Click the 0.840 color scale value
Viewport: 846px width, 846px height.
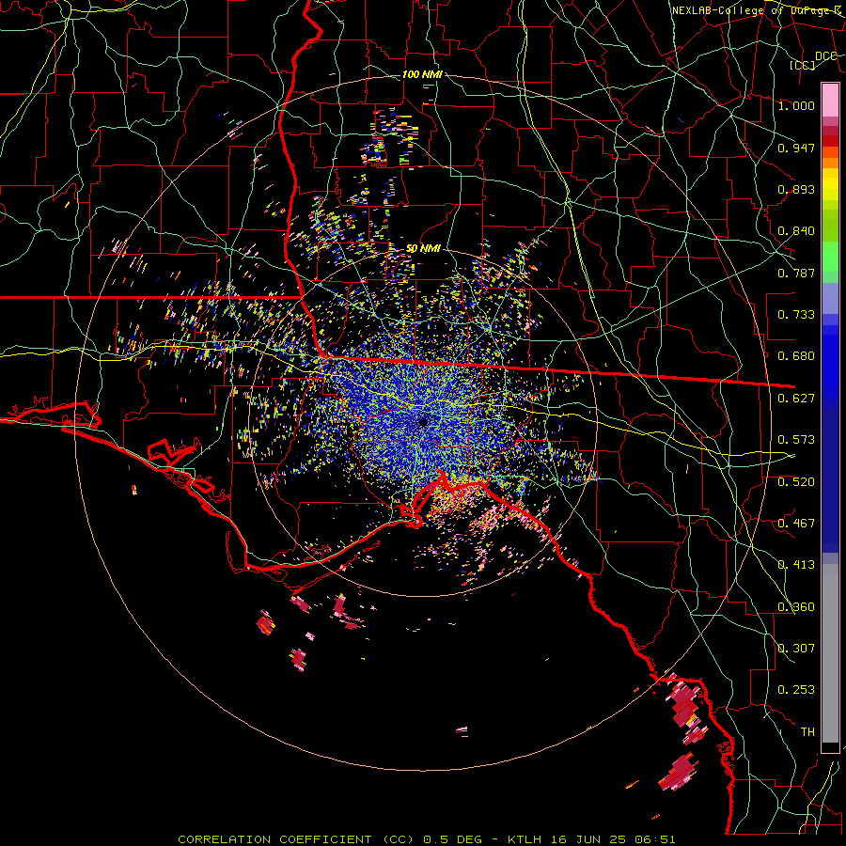coord(796,231)
